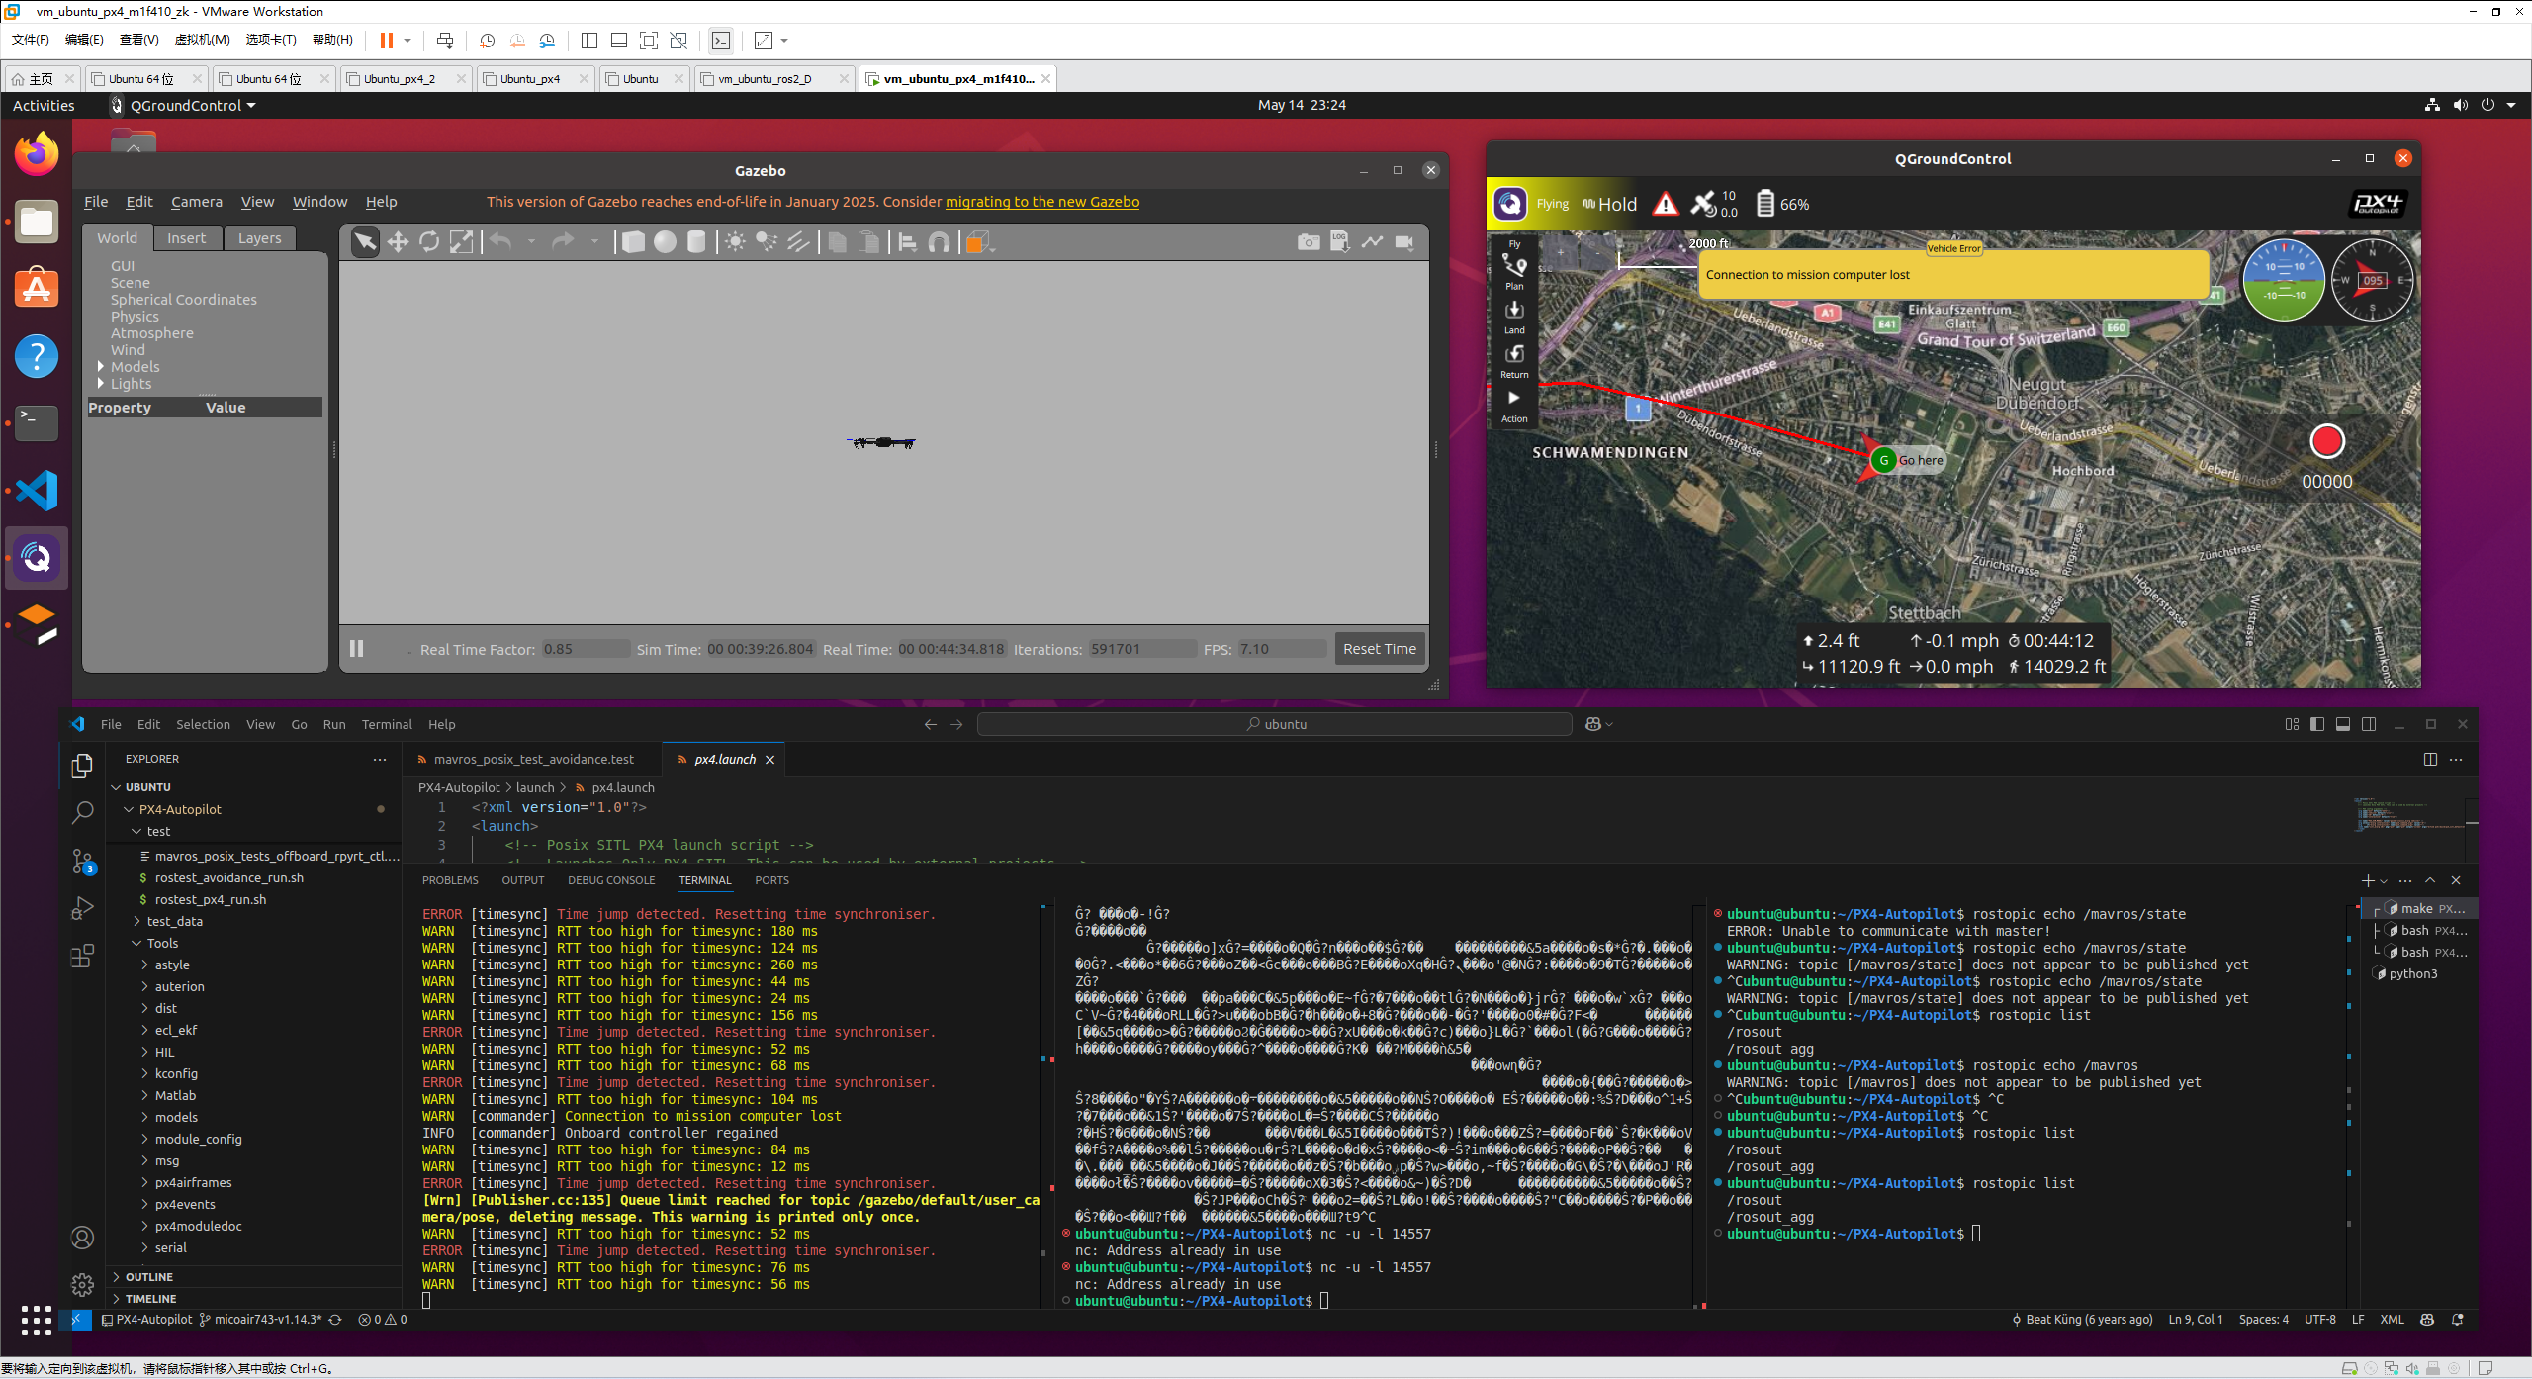Open the Camera menu in Gazebo
The image size is (2532, 1379).
(x=196, y=202)
